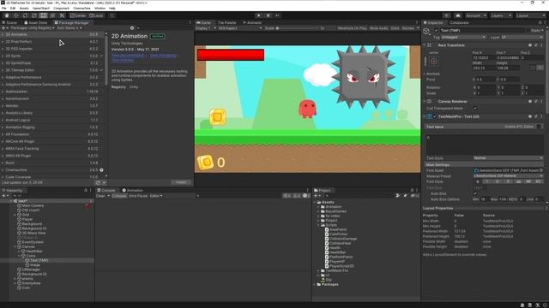Toggle Error Pause in Console
This screenshot has height=308, width=549.
pos(138,196)
